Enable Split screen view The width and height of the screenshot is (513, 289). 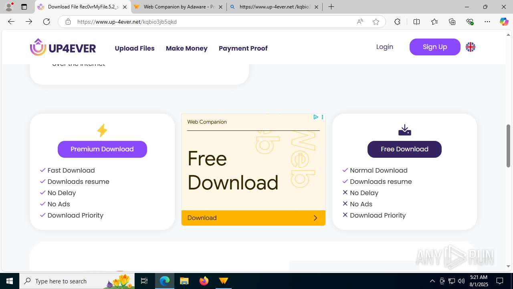point(416,22)
